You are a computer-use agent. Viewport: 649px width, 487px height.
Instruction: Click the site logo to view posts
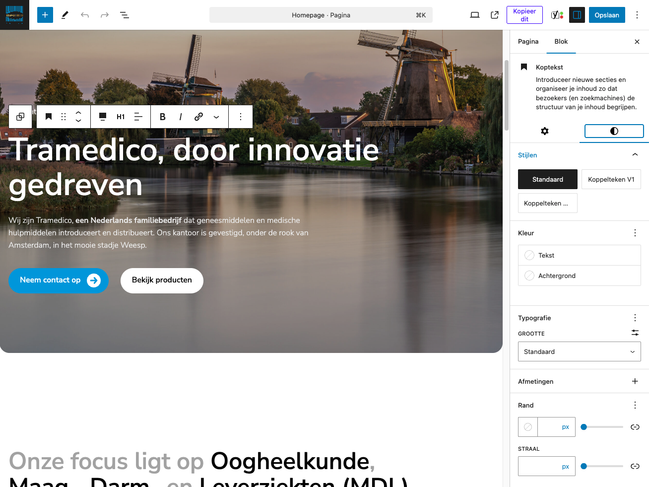(x=14, y=15)
